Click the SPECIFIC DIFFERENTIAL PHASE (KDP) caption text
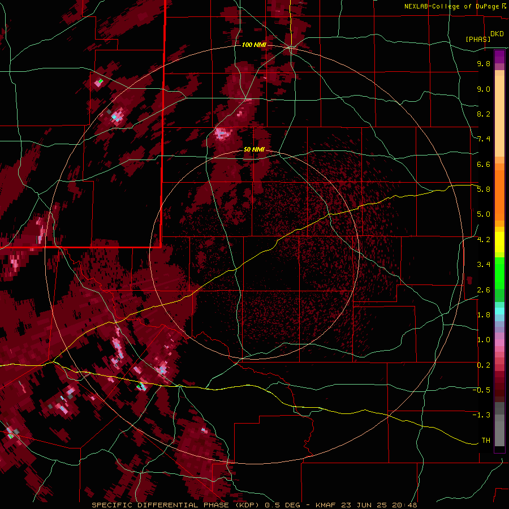Image resolution: width=509 pixels, height=509 pixels. click(176, 505)
